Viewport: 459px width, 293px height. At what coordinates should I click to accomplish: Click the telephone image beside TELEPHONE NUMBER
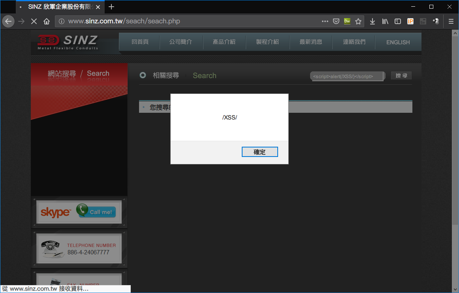pyautogui.click(x=52, y=249)
